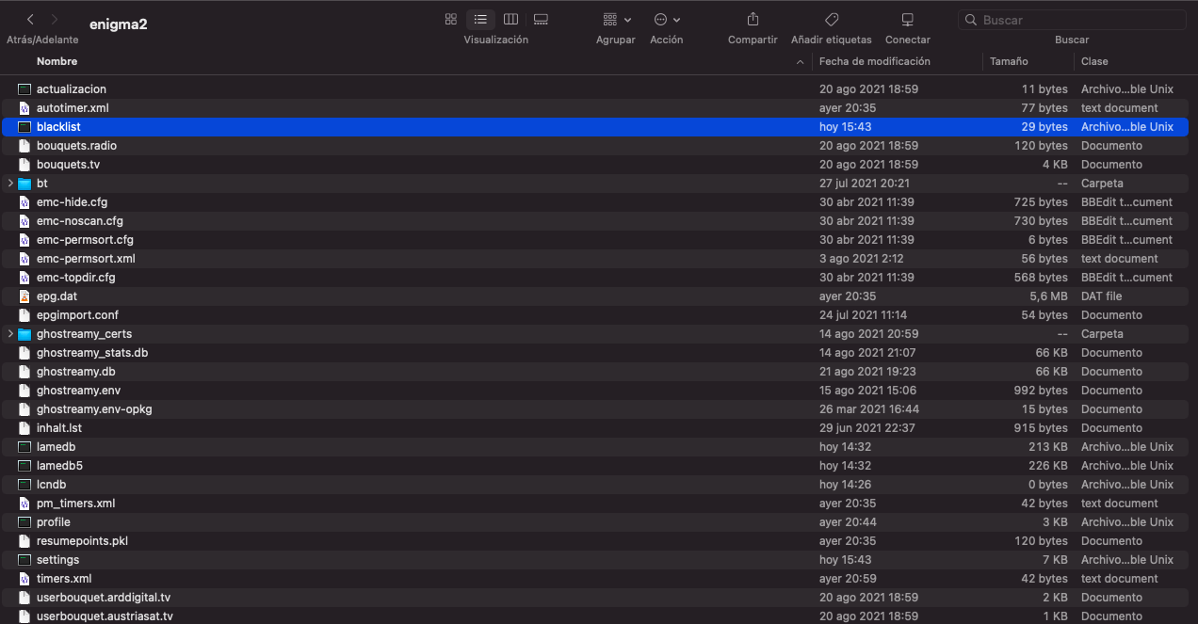The width and height of the screenshot is (1198, 624).
Task: Click the Share toolbar icon
Action: coord(753,20)
